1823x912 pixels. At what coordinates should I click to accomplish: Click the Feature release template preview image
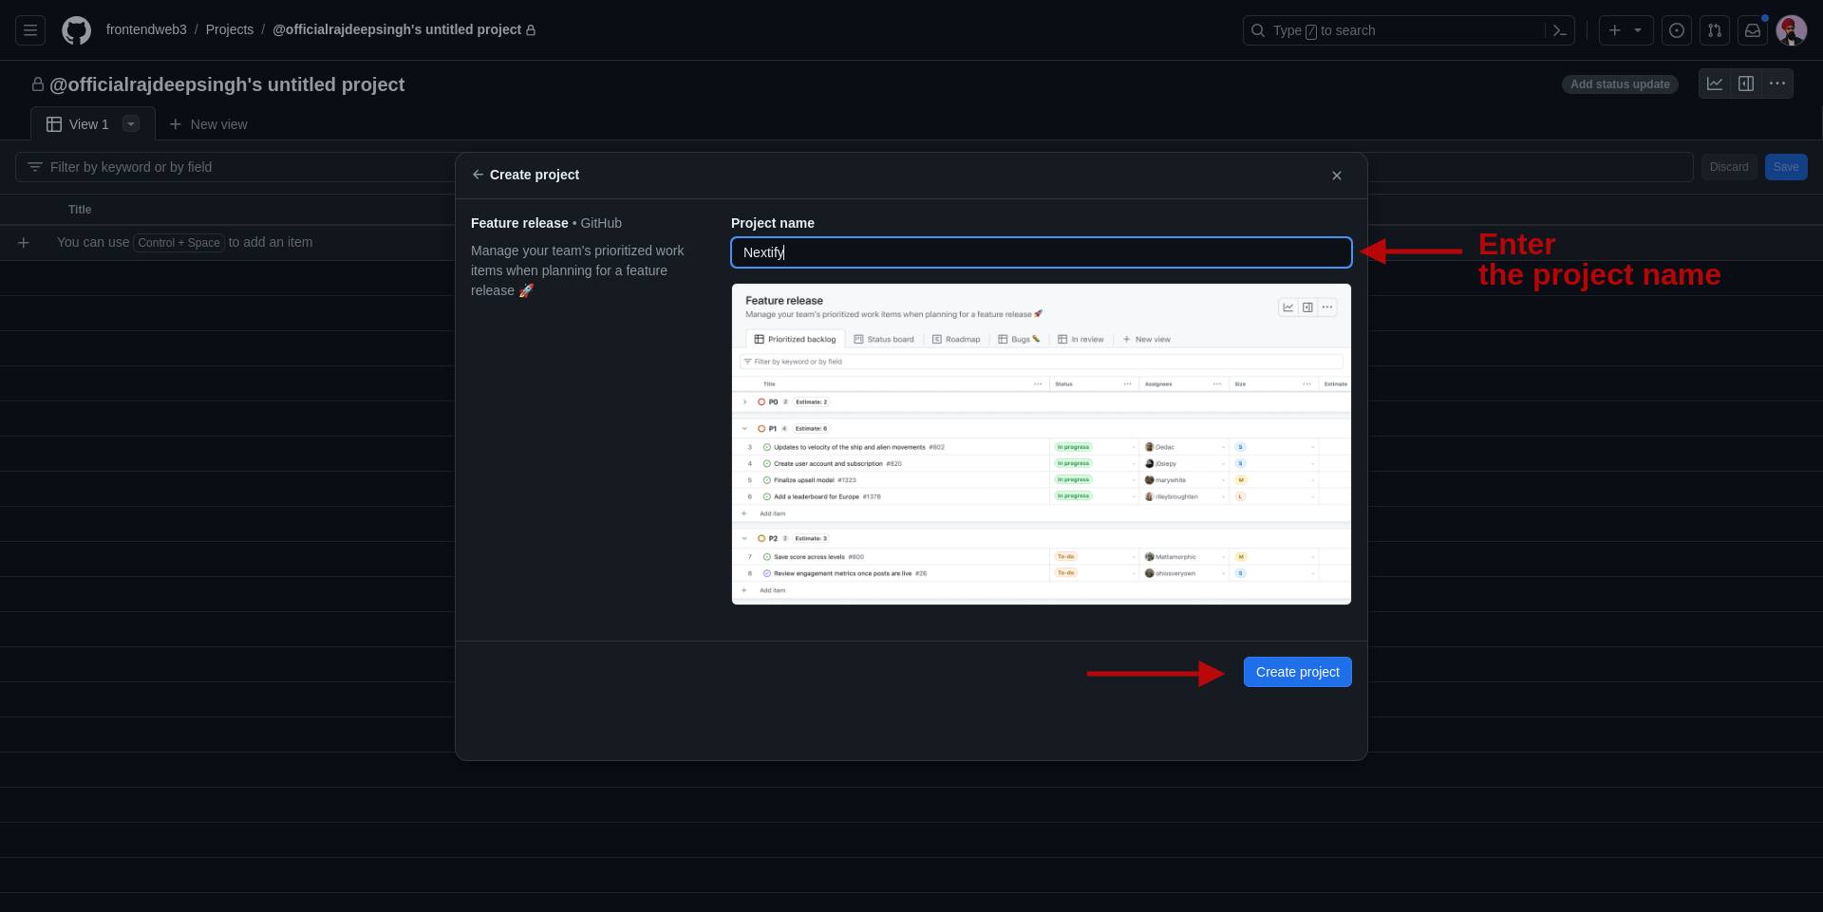(1042, 444)
